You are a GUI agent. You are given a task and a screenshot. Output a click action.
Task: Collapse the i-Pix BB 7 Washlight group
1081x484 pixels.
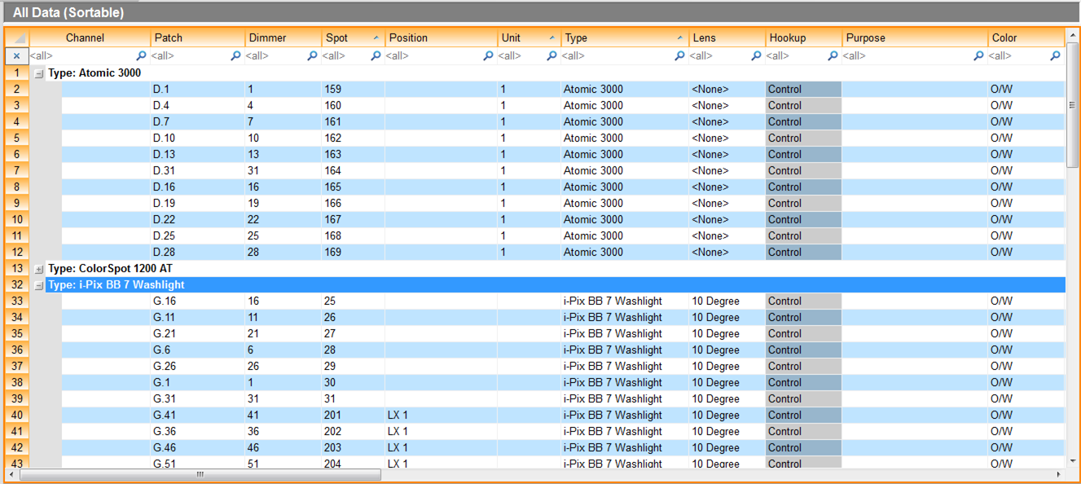(x=37, y=284)
